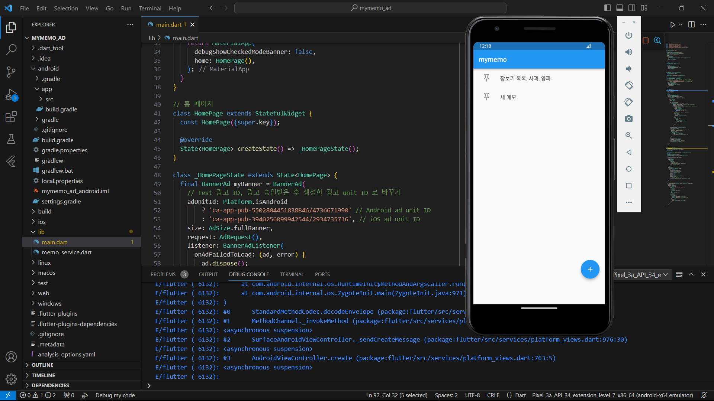Open the File menu
Image resolution: width=714 pixels, height=401 pixels.
[x=24, y=8]
